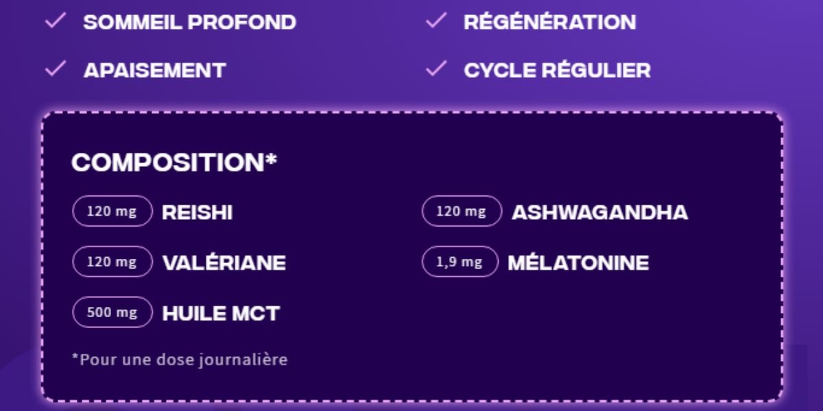
Task: Click the checkmark beside Apaisement
Action: coord(55,69)
